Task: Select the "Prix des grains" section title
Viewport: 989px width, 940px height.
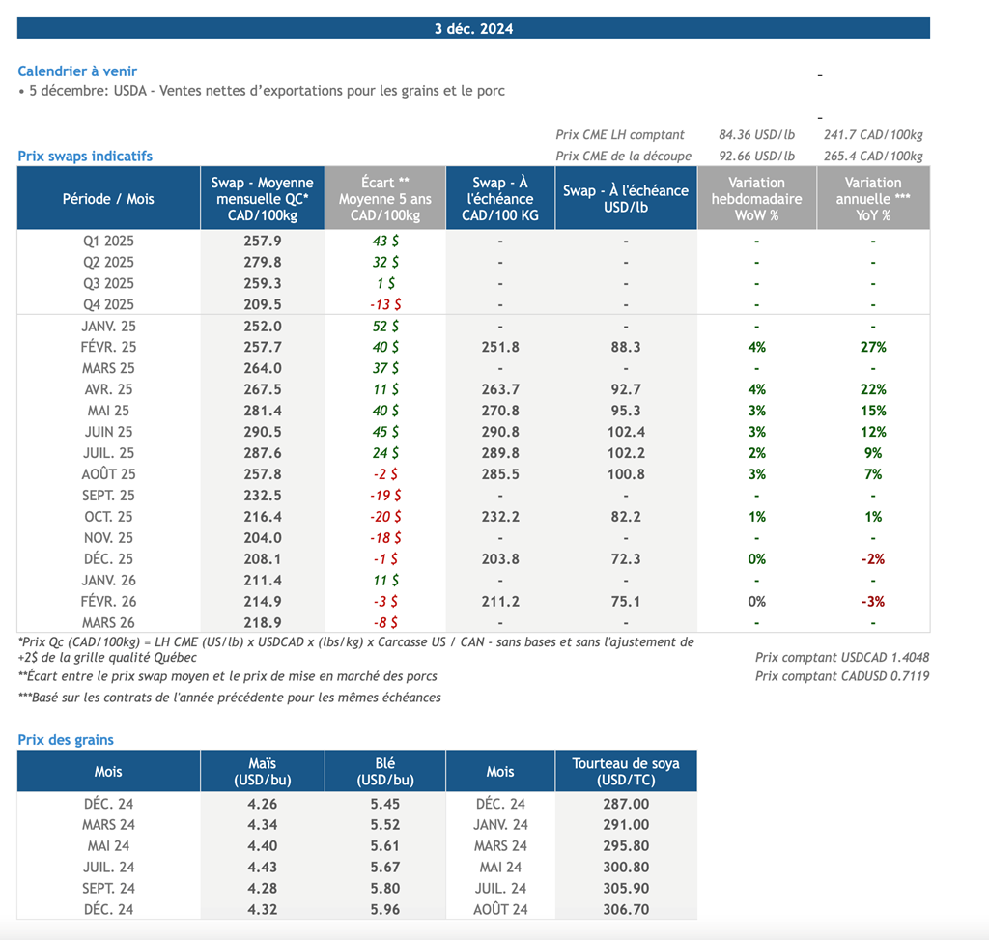Action: 66,740
